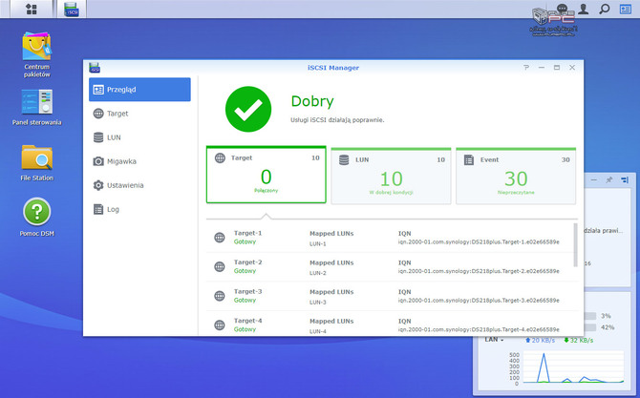Select the Target-2 name in the list
640x398 pixels.
click(x=247, y=262)
